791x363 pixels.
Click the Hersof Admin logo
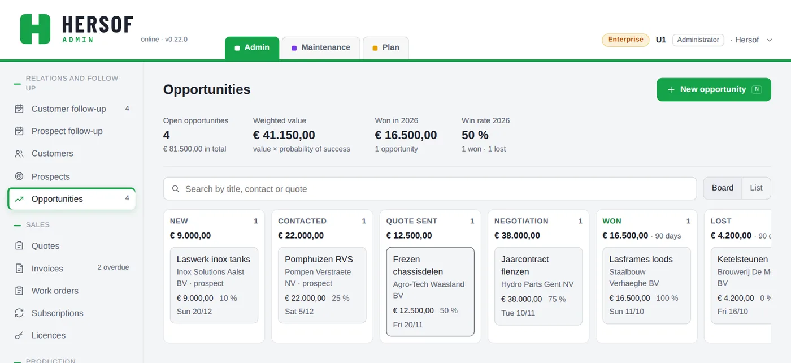pyautogui.click(x=77, y=29)
